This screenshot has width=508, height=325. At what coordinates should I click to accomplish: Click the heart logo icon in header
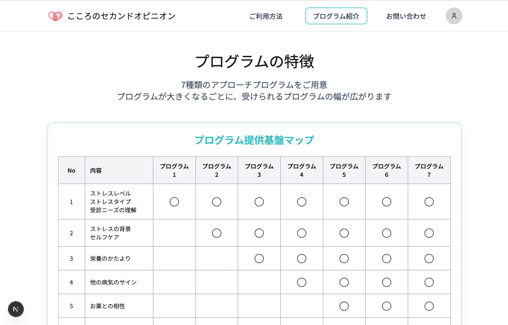55,16
